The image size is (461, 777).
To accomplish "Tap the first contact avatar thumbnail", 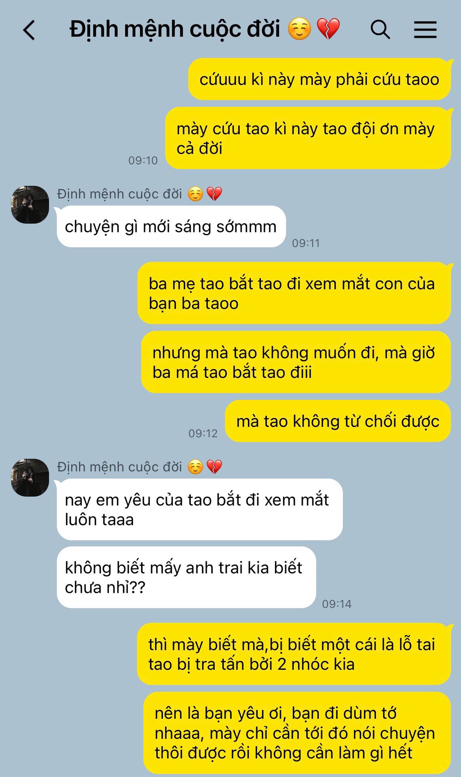I will pos(30,205).
